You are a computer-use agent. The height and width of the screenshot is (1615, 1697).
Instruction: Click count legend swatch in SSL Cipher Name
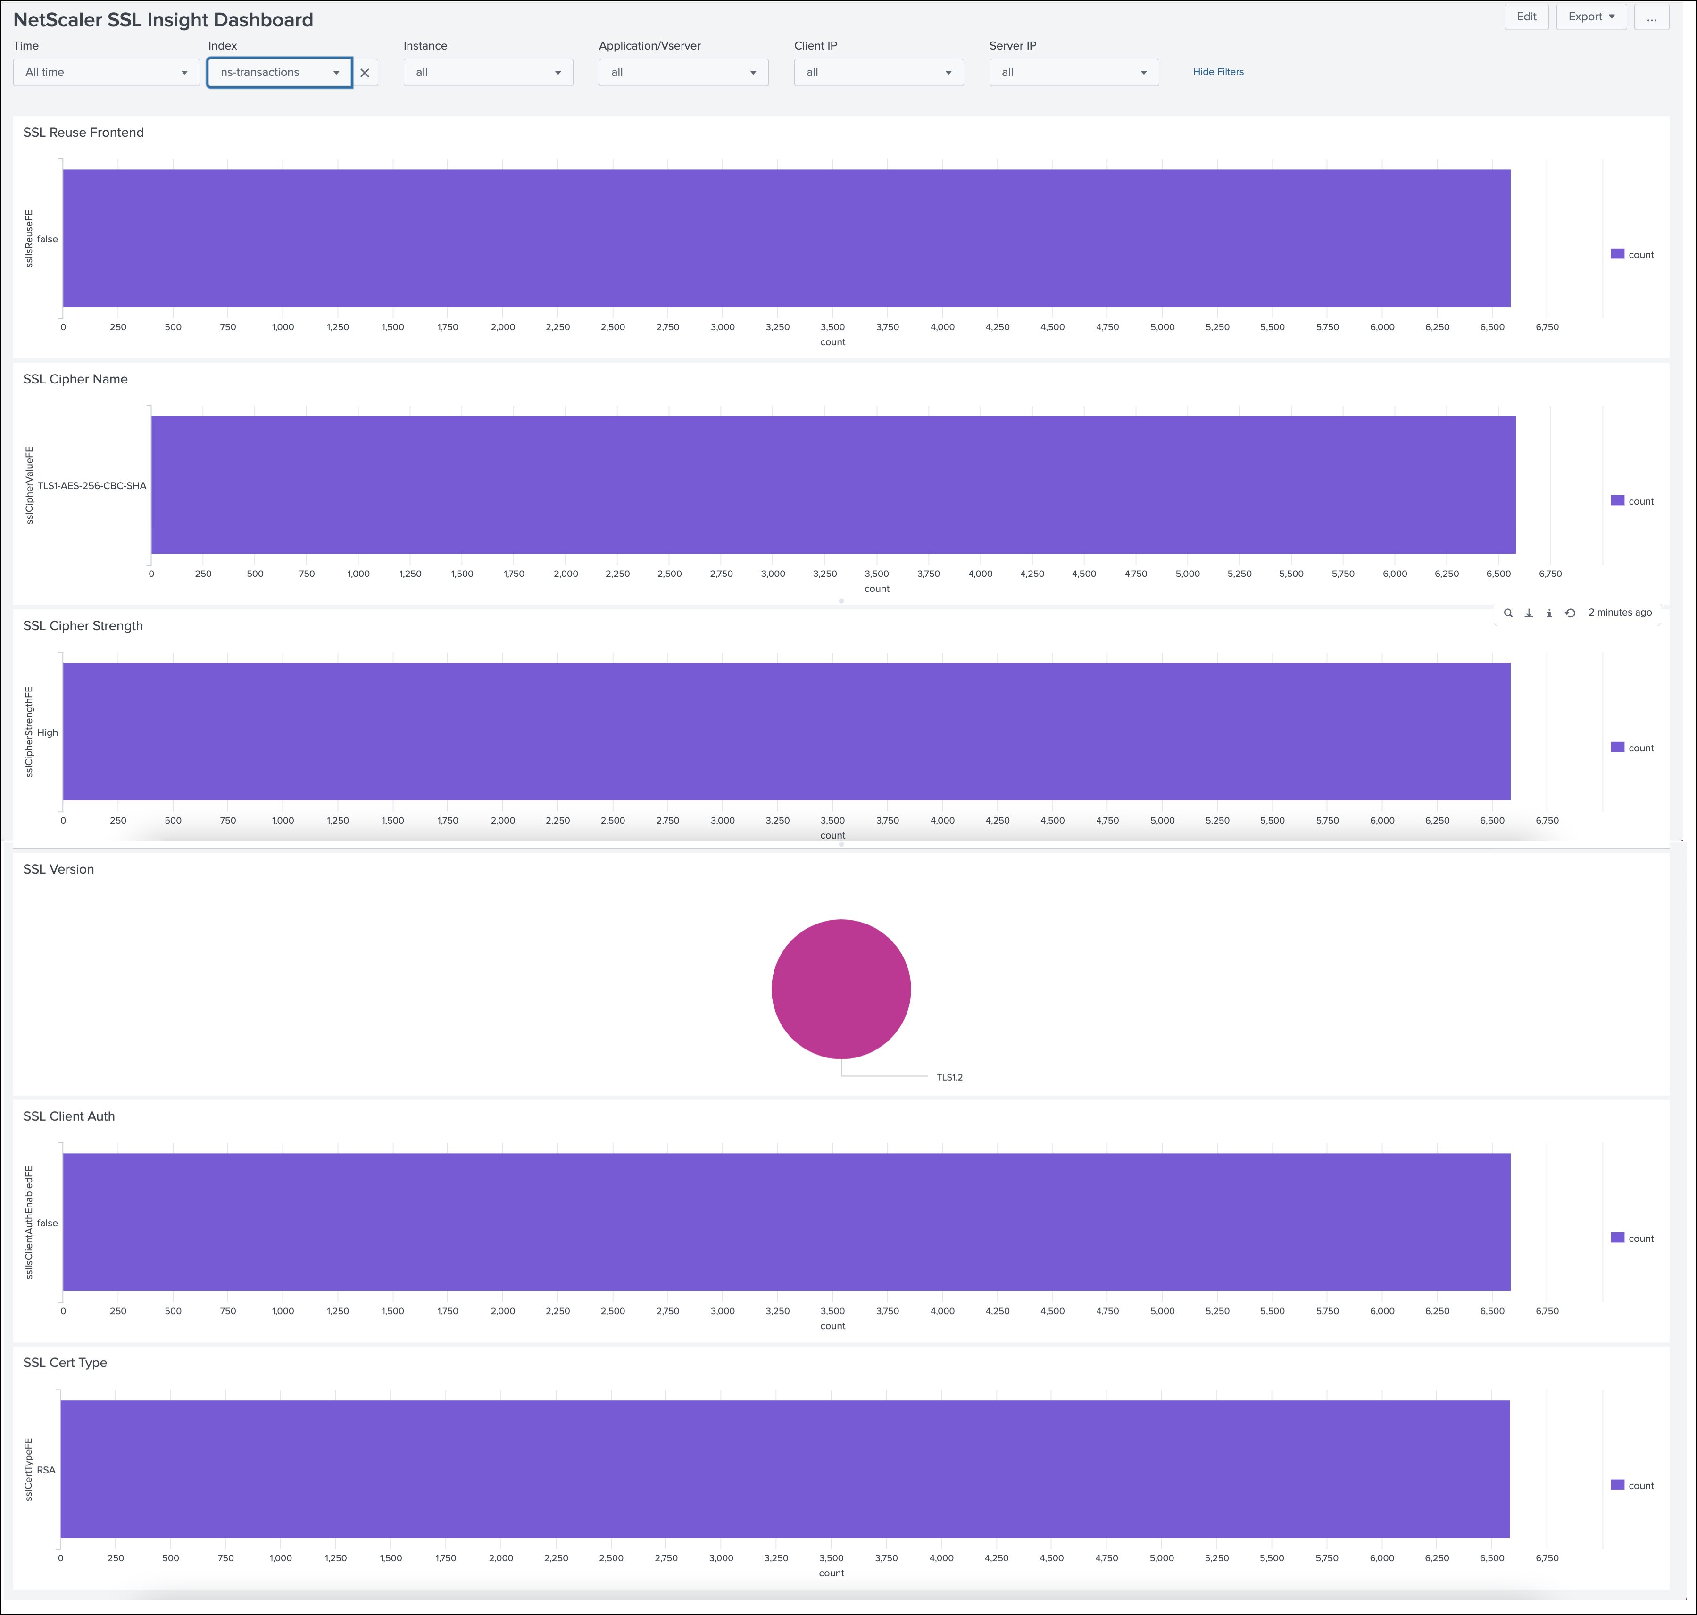[1617, 501]
